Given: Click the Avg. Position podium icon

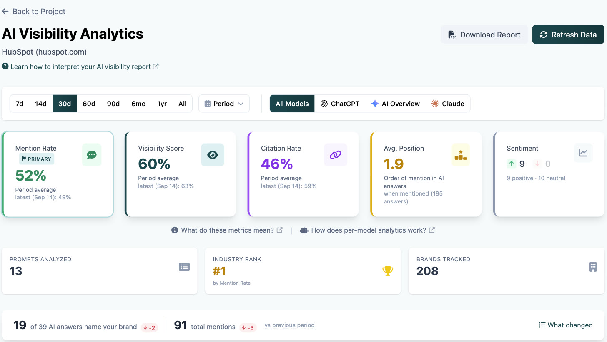Looking at the screenshot, I should click(x=461, y=155).
